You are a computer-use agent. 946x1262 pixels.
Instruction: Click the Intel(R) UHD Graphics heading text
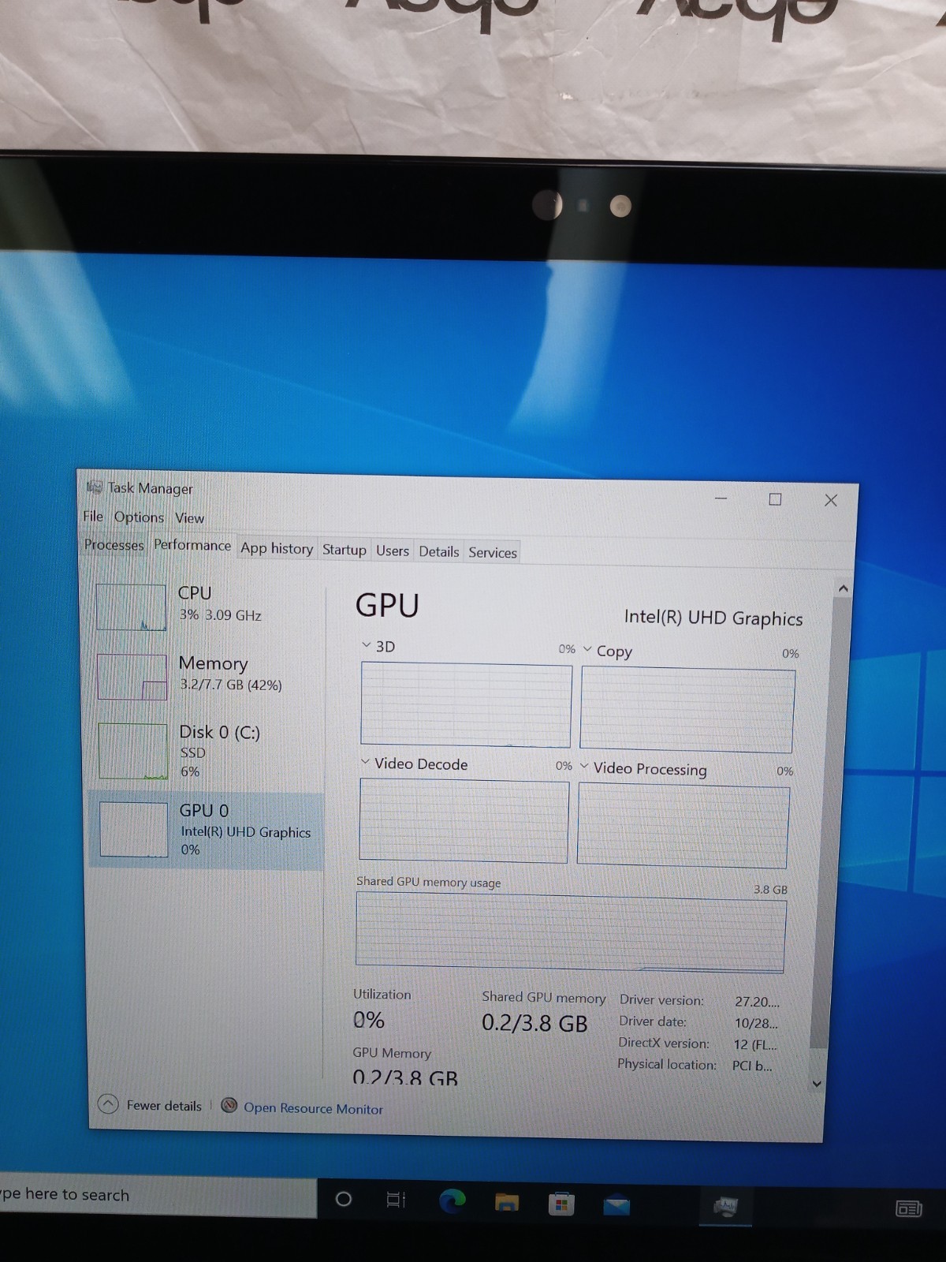[713, 618]
